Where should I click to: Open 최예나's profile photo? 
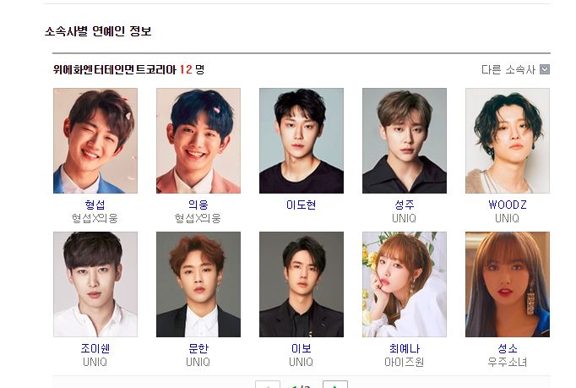click(x=405, y=284)
